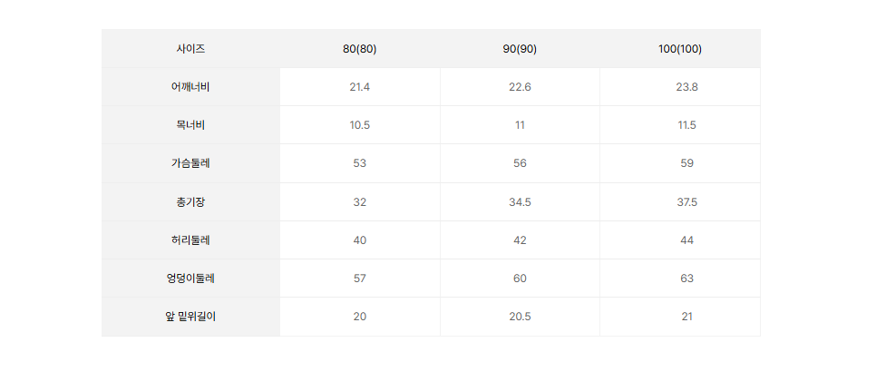
Task: Select the 23.8 value under 100(100)
Action: pyautogui.click(x=686, y=87)
